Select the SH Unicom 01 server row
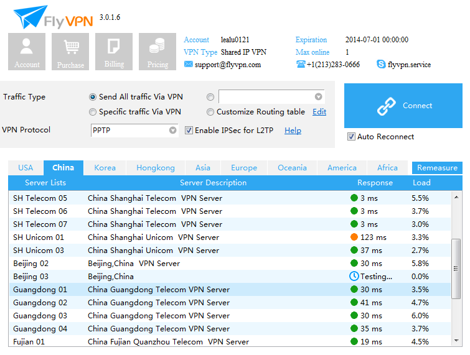 (x=230, y=237)
